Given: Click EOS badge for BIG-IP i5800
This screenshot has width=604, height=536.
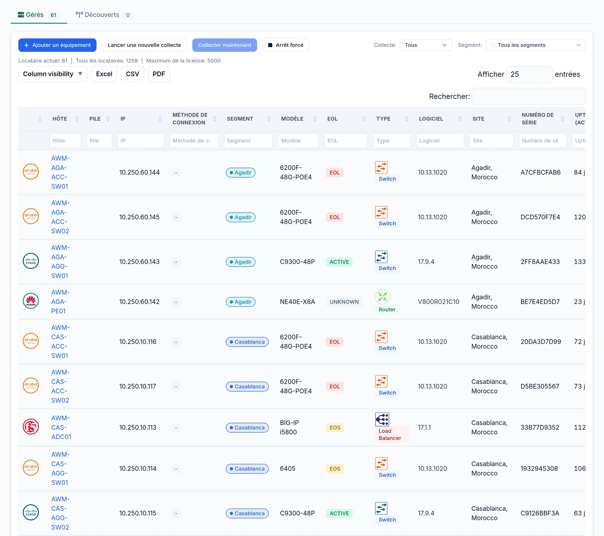Looking at the screenshot, I should coord(335,428).
